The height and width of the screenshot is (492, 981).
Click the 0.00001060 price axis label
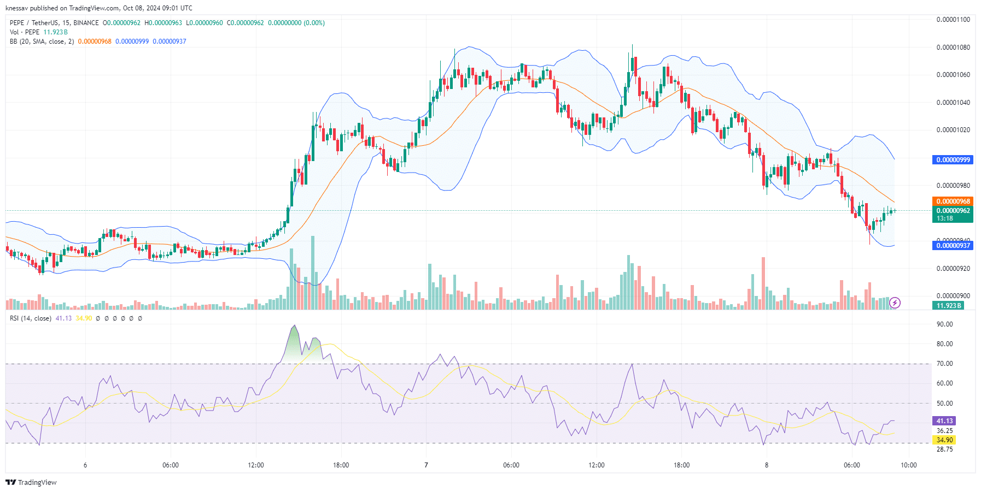(953, 75)
